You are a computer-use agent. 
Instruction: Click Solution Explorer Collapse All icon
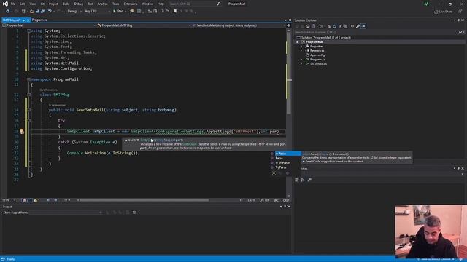pos(340,26)
